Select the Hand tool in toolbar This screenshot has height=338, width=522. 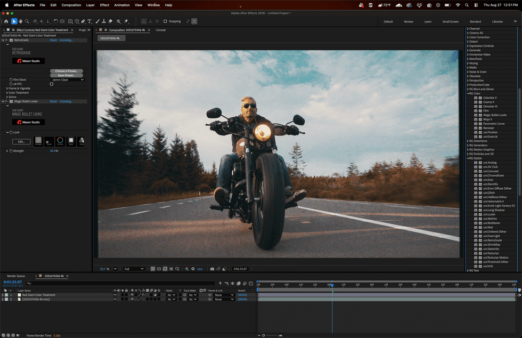[21, 21]
